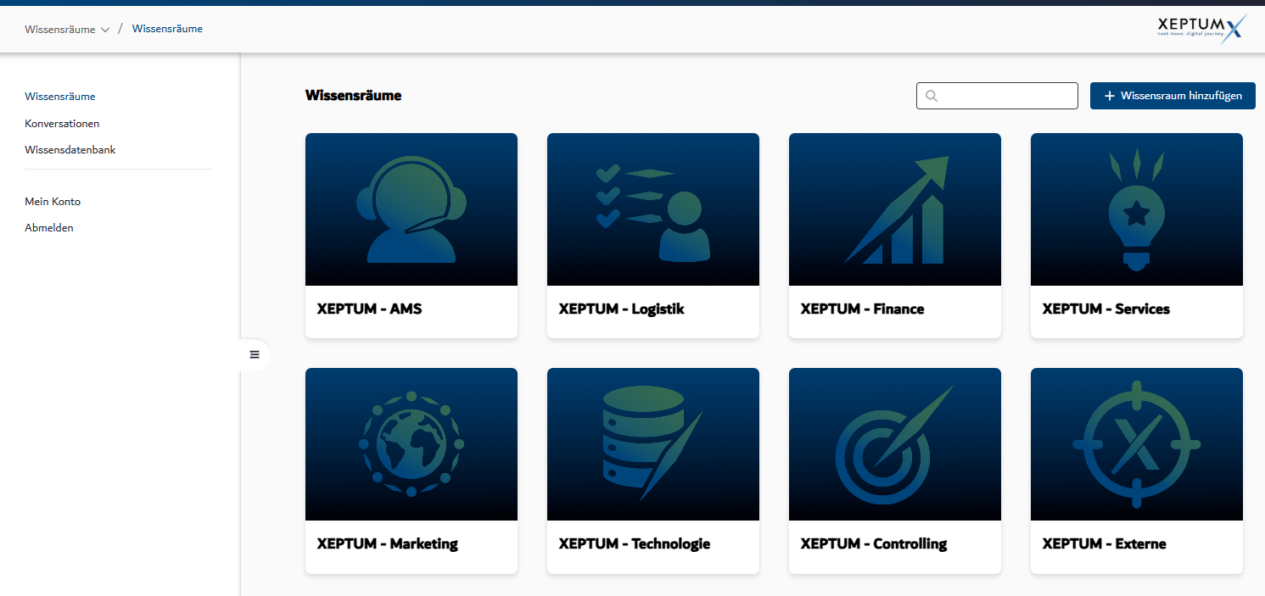
Task: Open the XEPTUM - Services title
Action: (x=1105, y=309)
